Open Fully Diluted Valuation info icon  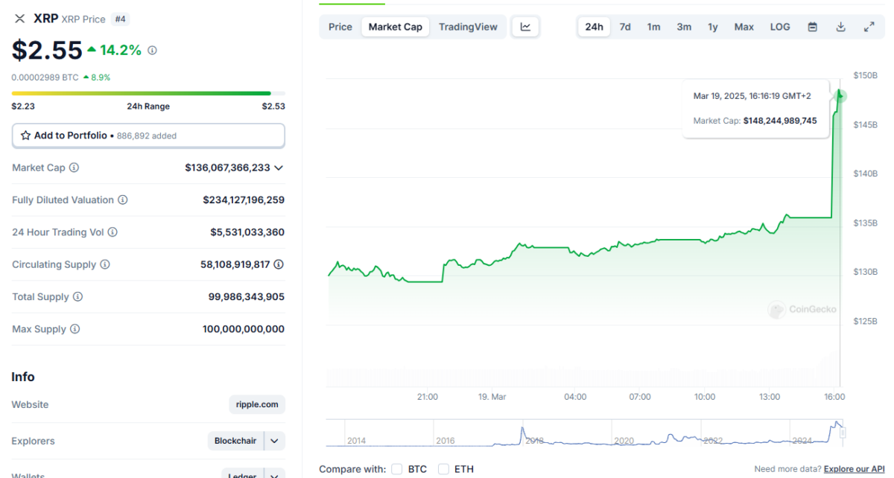click(123, 200)
